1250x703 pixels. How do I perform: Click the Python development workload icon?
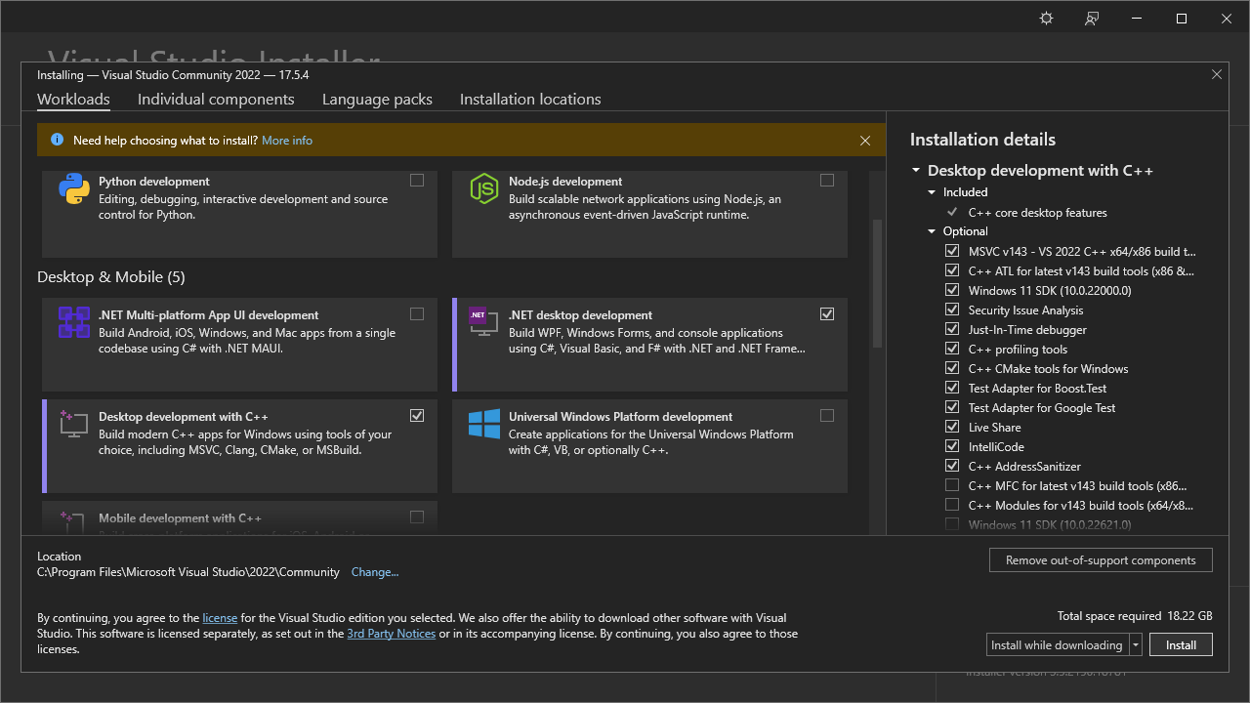[74, 189]
